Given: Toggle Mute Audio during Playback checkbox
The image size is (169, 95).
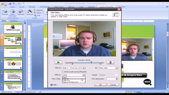Looking at the screenshot, I should pyautogui.click(x=63, y=72).
